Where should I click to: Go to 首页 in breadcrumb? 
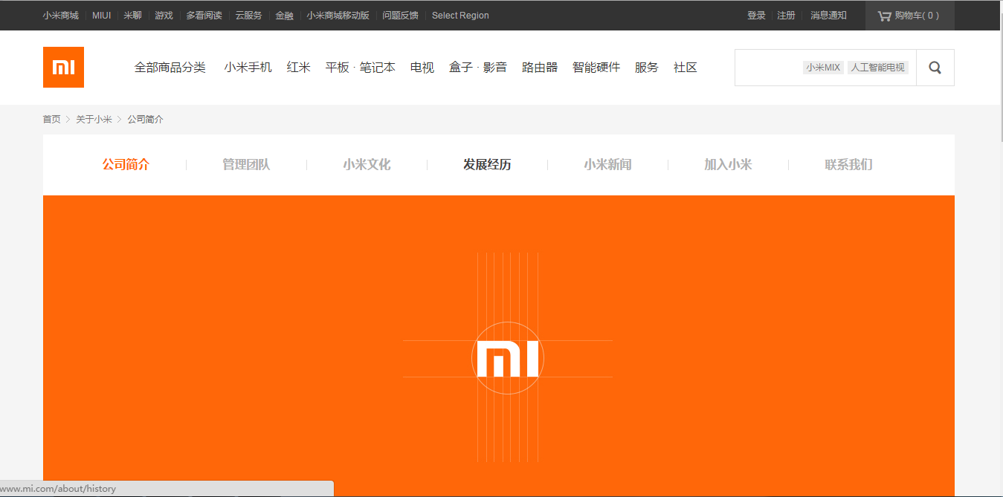pos(51,120)
